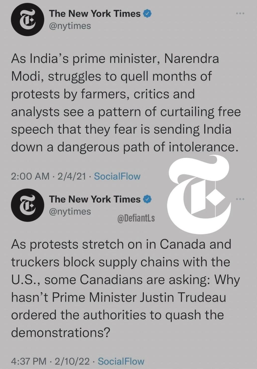Image resolution: width=257 pixels, height=369 pixels.
Task: Open the SocialFlow link under the Modi tweet
Action: coord(117,176)
